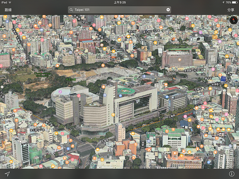Tap the 路線 directions button

[8, 10]
